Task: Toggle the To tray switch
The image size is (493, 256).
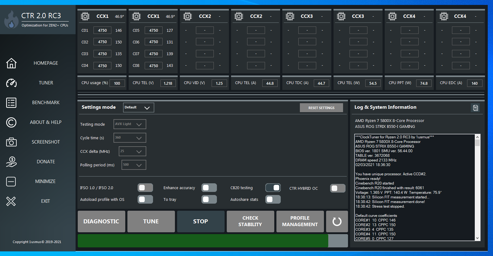Action: (209, 199)
